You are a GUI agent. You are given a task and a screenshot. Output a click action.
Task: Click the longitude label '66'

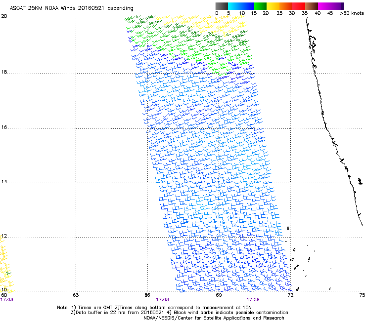pos(147,295)
